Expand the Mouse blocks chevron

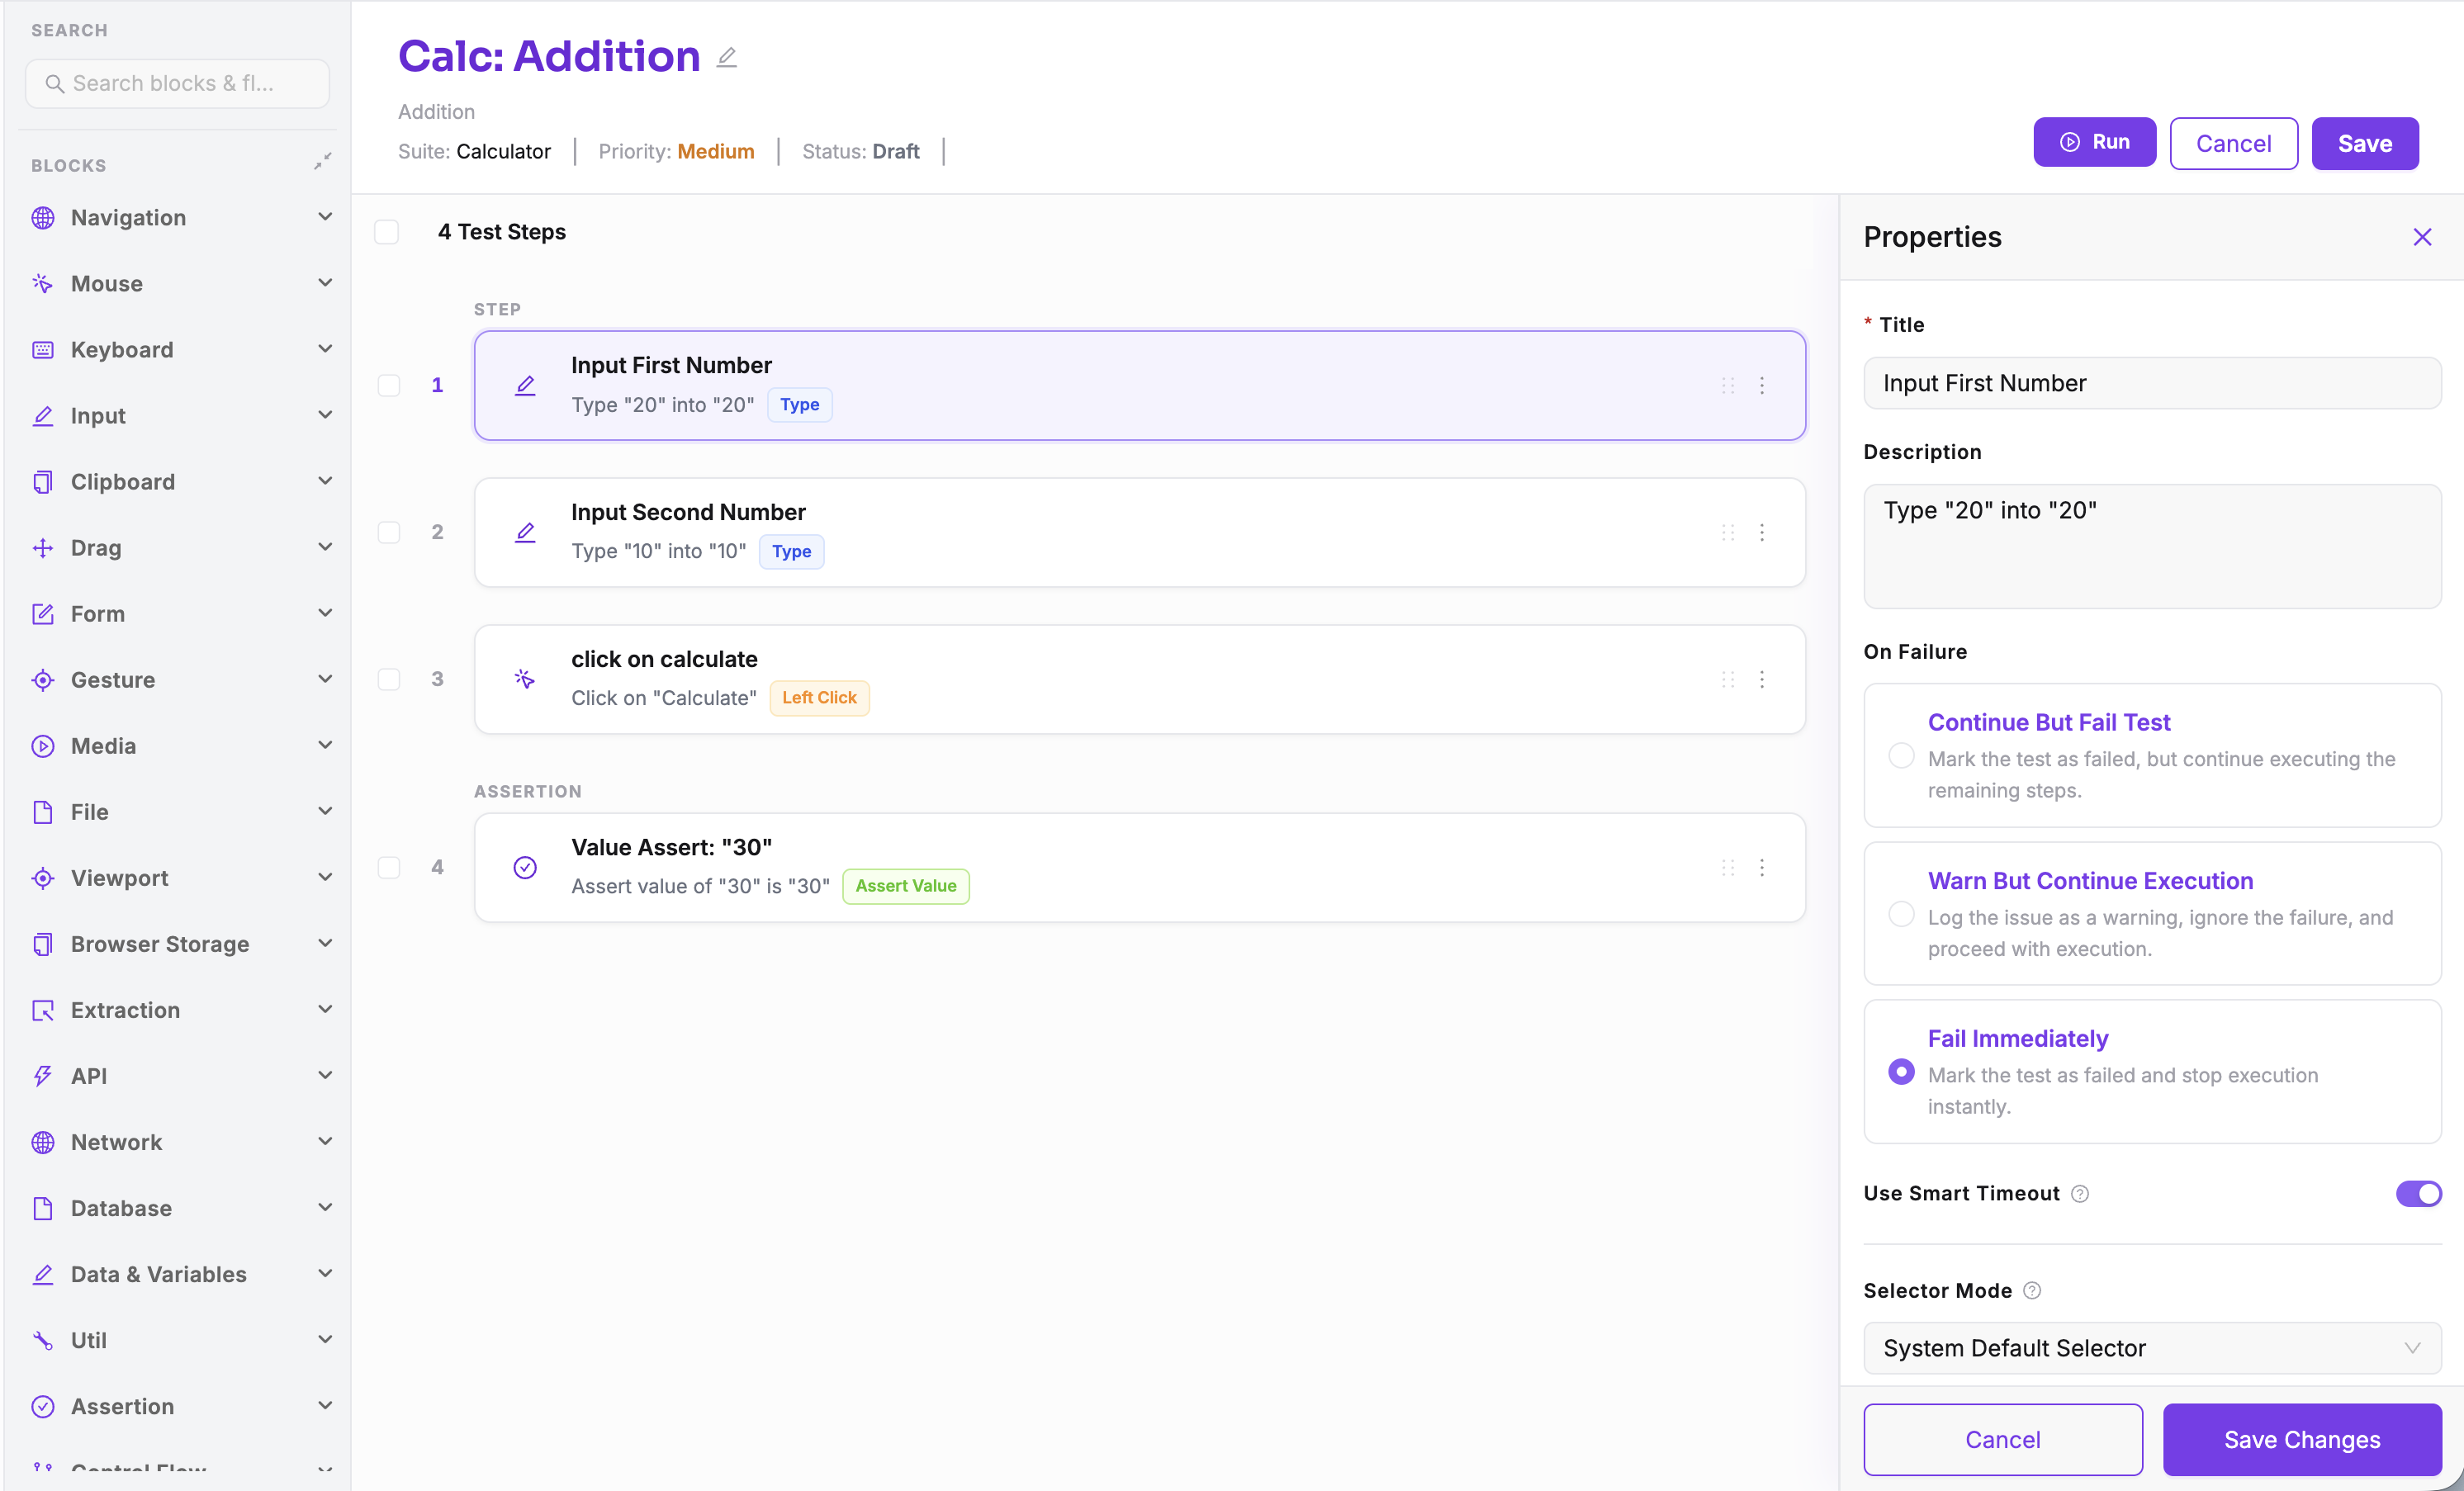[325, 283]
